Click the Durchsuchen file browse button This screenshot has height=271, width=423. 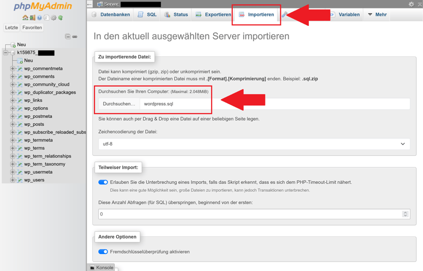[119, 104]
